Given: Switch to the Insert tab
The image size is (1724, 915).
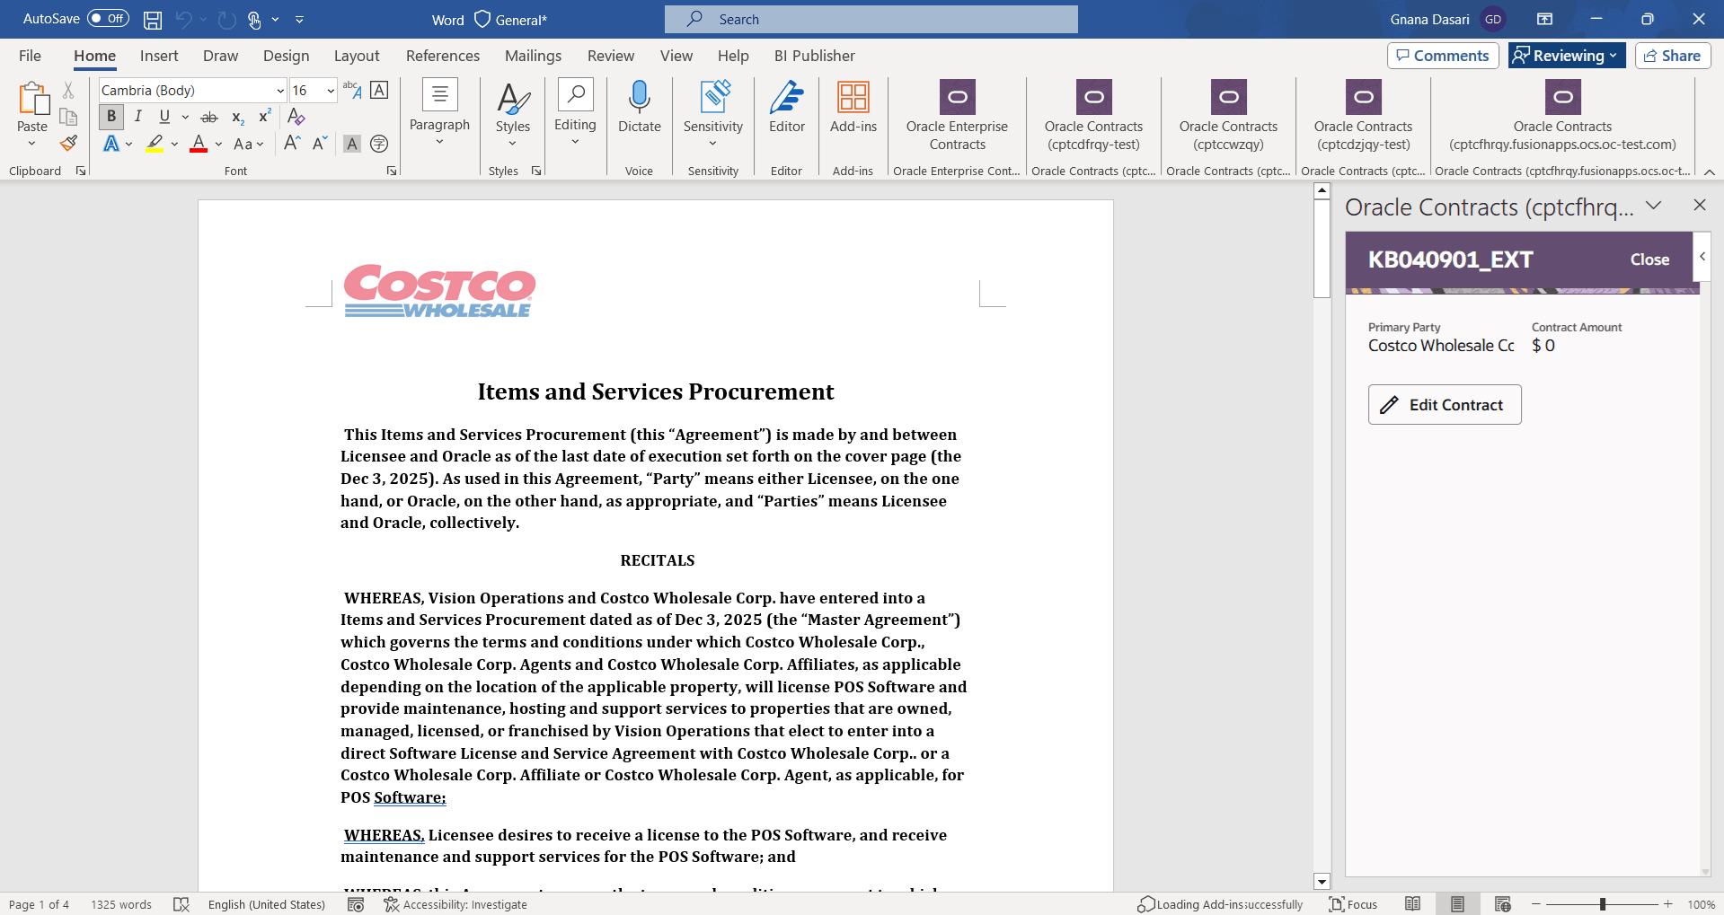Looking at the screenshot, I should pyautogui.click(x=159, y=56).
